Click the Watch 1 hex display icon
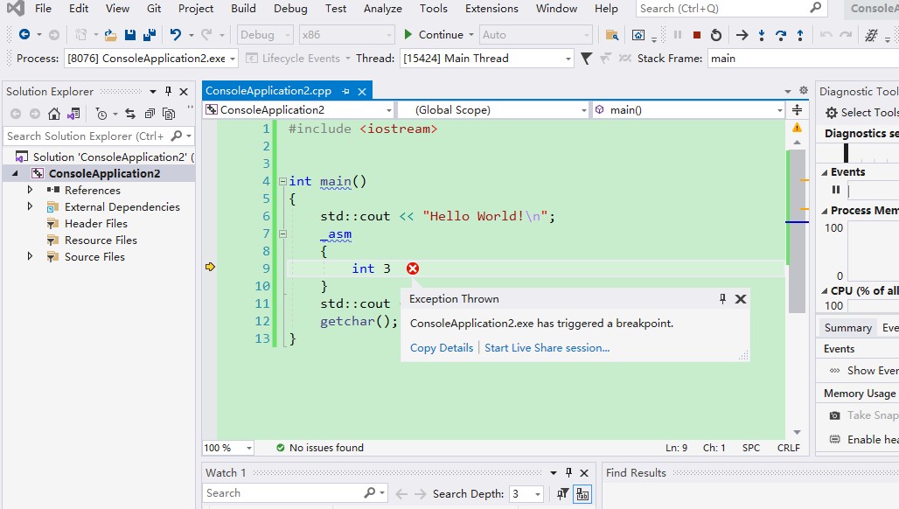 [582, 493]
